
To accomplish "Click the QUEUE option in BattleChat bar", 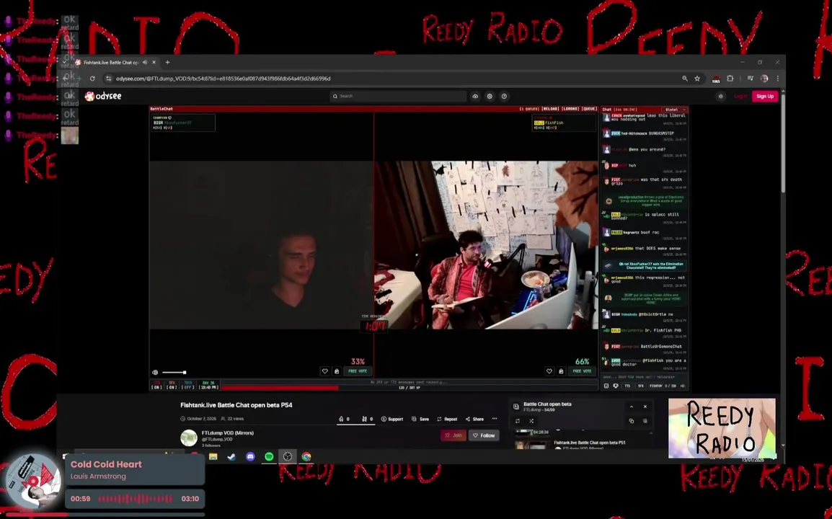I will click(x=589, y=109).
